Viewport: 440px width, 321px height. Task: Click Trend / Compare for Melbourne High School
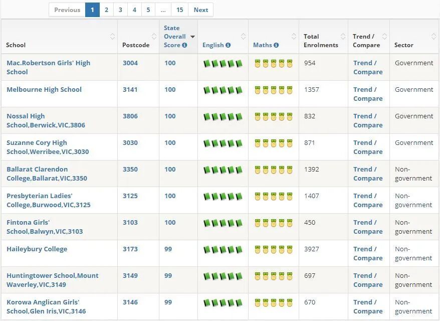pos(368,94)
